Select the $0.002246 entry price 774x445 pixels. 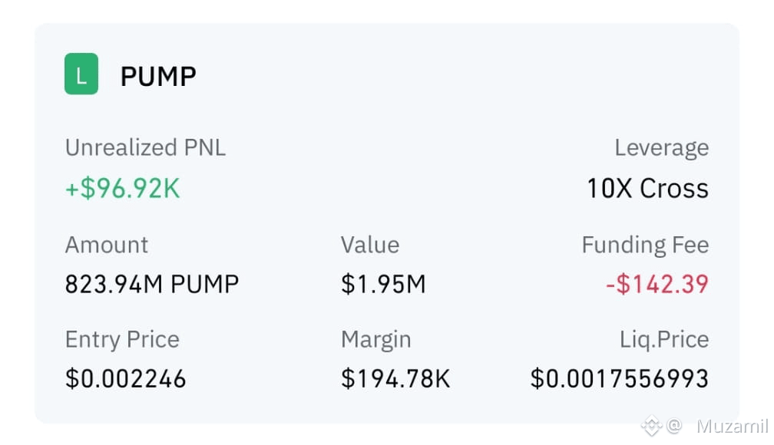[x=125, y=379]
